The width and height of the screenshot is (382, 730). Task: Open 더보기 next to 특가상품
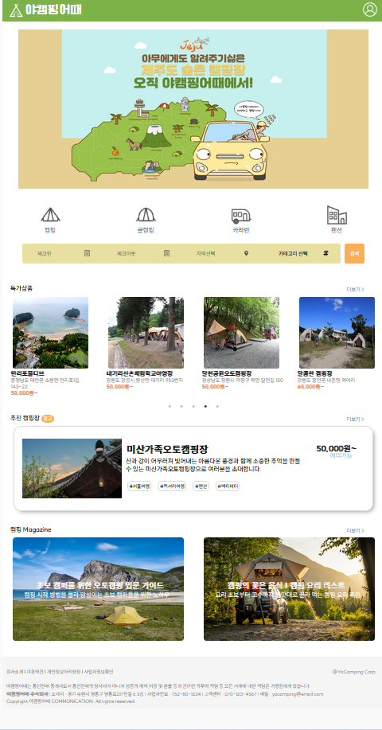point(355,289)
